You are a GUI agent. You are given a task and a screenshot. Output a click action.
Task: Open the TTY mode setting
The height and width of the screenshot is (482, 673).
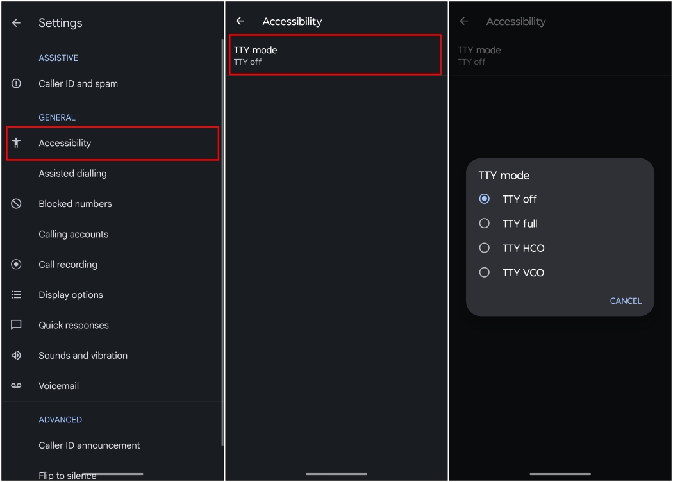click(335, 55)
